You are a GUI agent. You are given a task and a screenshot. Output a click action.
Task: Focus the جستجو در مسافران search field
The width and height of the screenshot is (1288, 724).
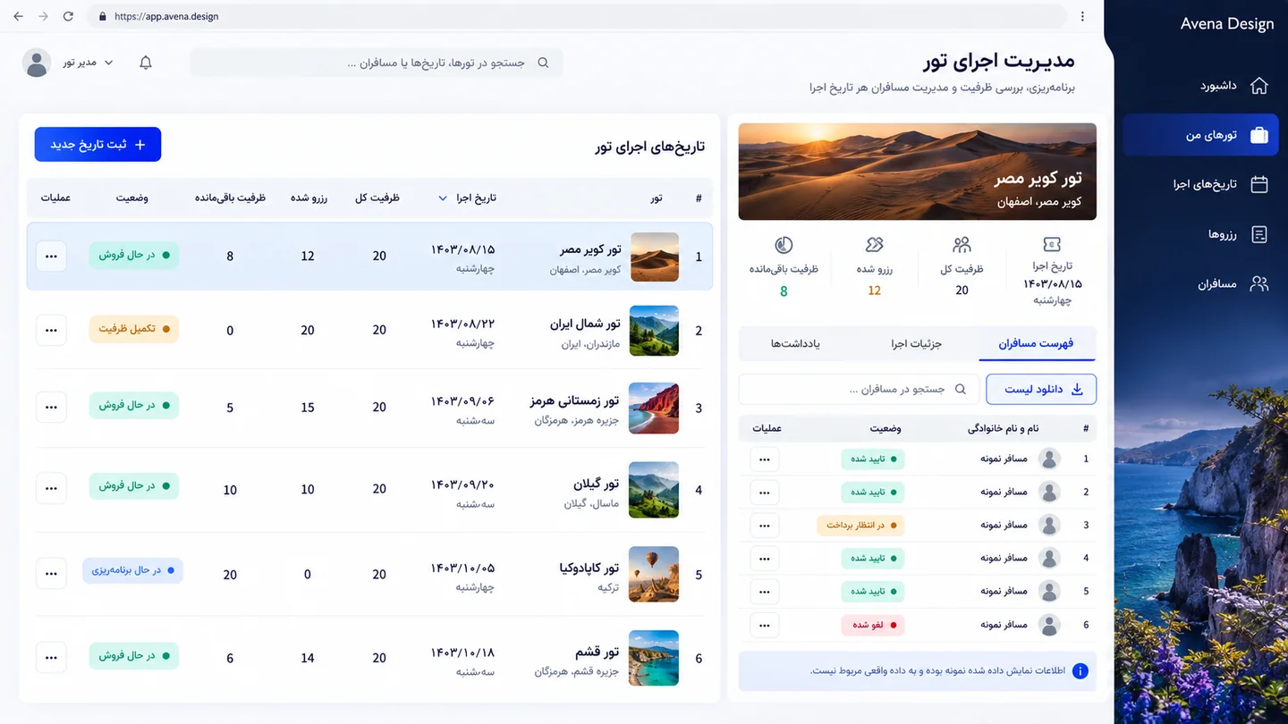click(x=859, y=389)
